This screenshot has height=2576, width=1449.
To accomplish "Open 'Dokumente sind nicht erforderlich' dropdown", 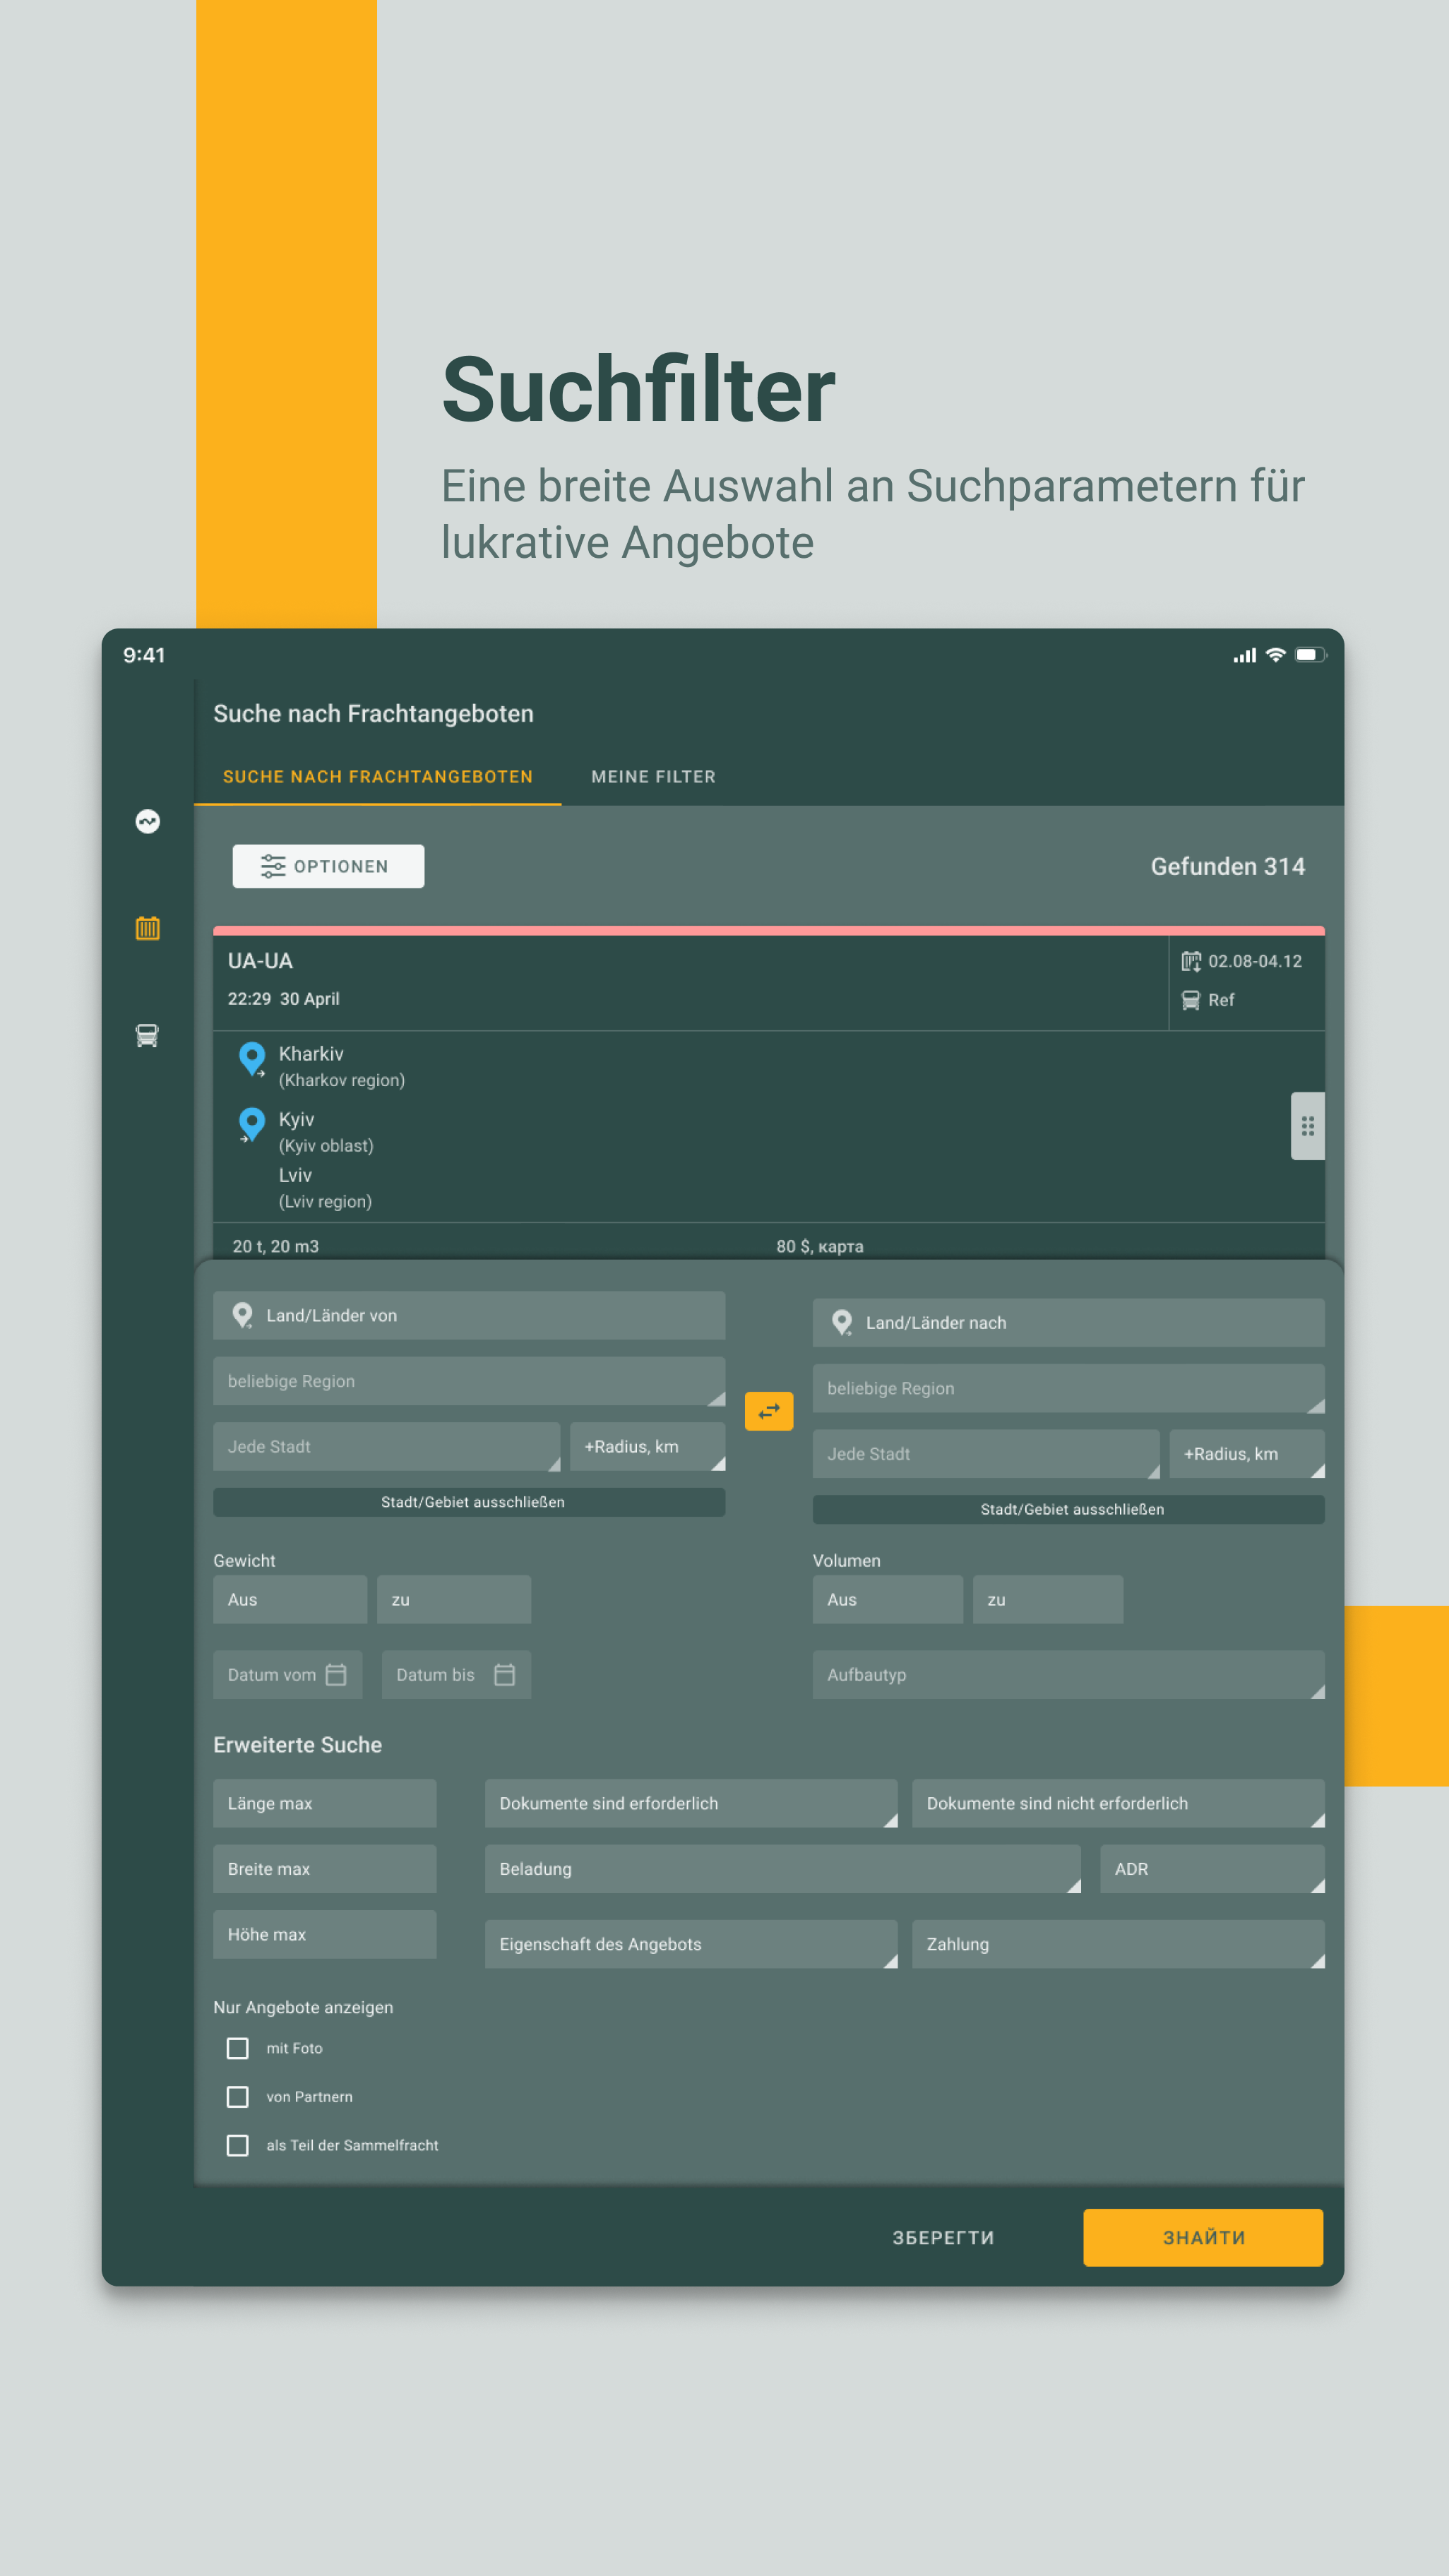I will click(1118, 1803).
